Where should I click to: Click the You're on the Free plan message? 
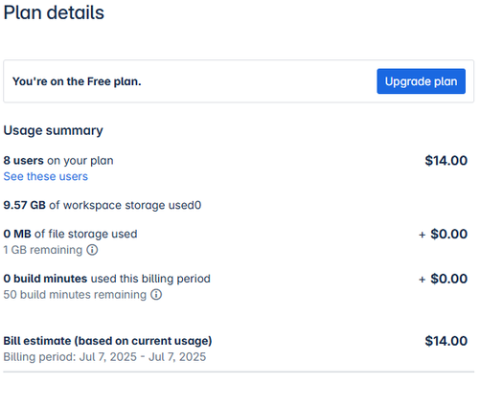pos(77,81)
